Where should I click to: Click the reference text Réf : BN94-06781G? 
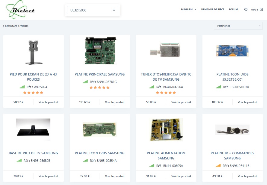point(103,82)
